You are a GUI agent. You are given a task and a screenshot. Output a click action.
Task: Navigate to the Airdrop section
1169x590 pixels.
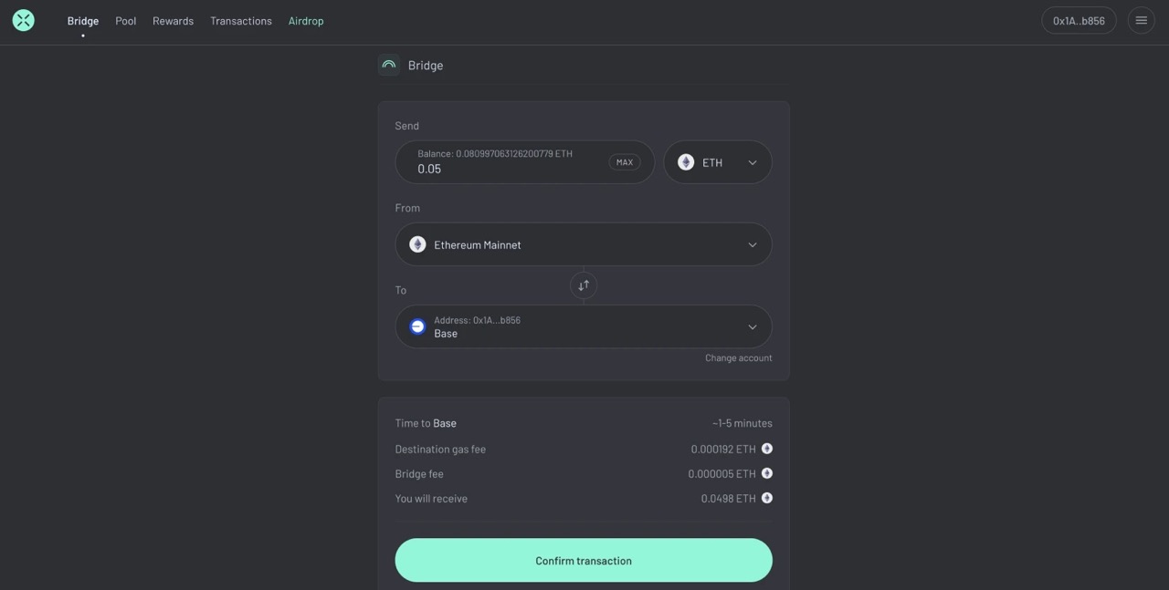[306, 19]
